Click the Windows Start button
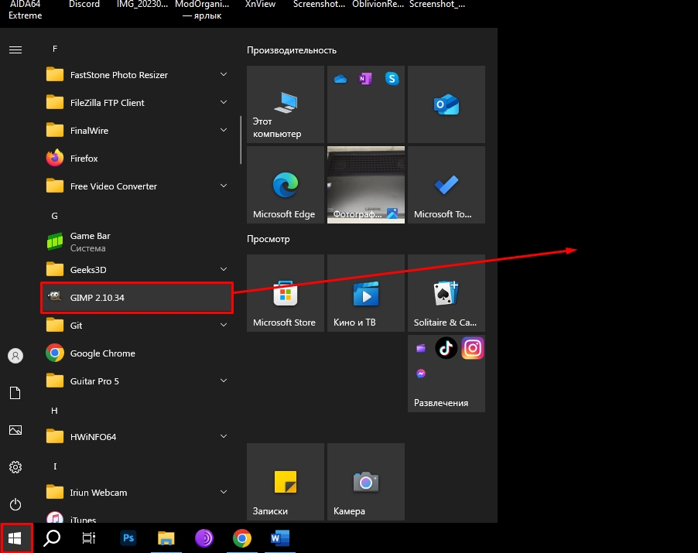698x553 pixels. 15,538
